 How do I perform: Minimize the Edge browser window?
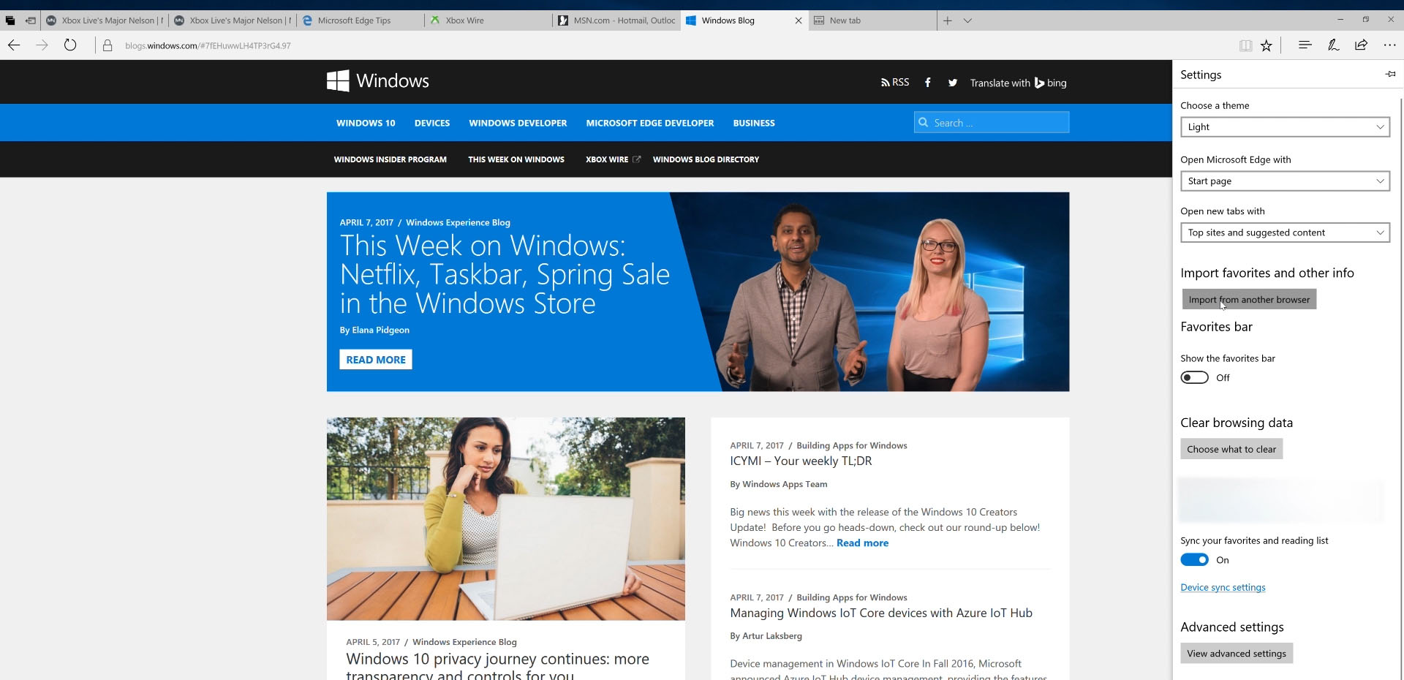1340,19
